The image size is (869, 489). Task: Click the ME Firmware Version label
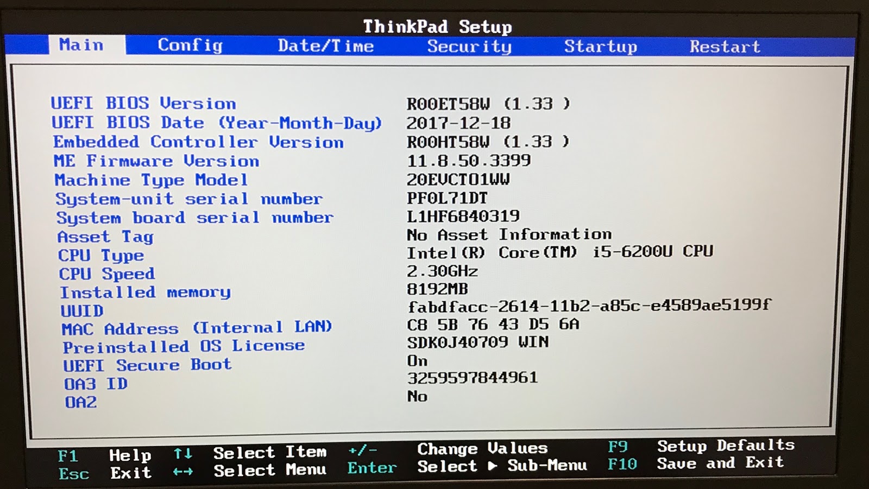(x=156, y=161)
